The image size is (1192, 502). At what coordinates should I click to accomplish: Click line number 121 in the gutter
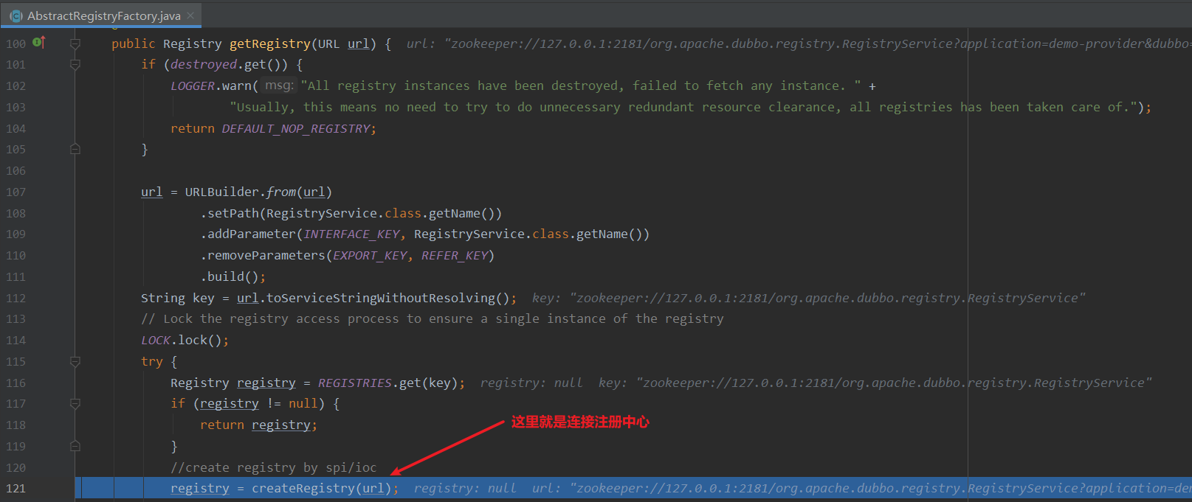click(15, 489)
